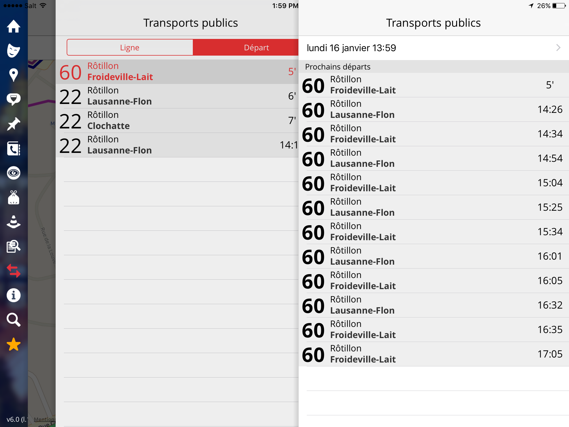Screen dimensions: 569x427
Task: Open the 17:05 Froideville-Lait departure
Action: click(x=434, y=354)
